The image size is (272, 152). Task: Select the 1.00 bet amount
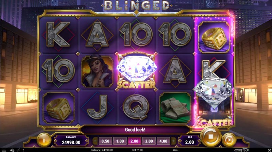(x=120, y=141)
